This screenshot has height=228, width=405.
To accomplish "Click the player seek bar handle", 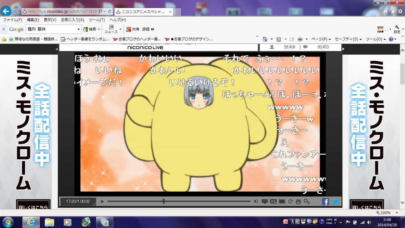I will tap(164, 201).
